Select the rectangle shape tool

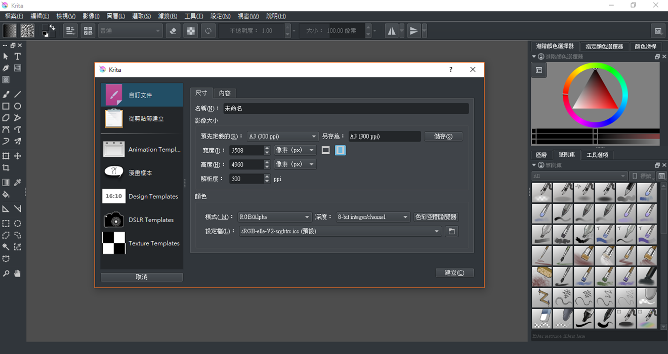click(x=6, y=106)
